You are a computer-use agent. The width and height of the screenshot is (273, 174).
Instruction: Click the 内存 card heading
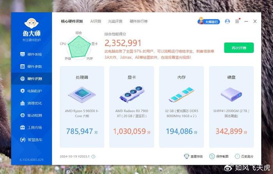click(181, 77)
